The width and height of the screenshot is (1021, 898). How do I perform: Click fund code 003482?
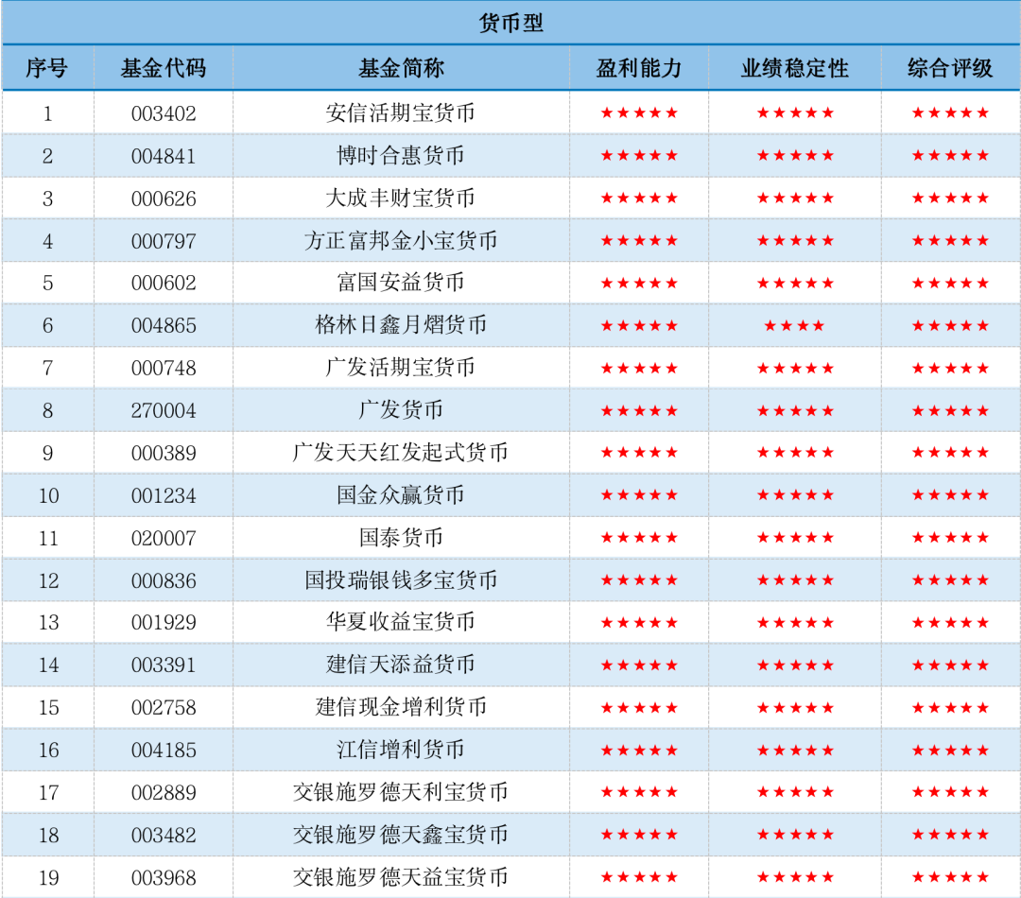pos(164,836)
